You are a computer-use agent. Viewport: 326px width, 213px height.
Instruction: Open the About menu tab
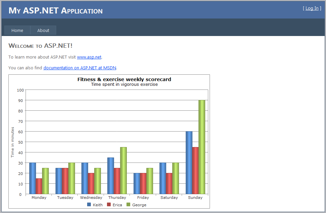tap(43, 30)
